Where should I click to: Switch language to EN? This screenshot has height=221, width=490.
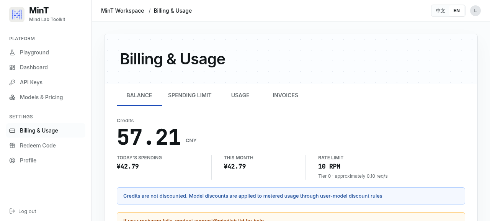(457, 11)
